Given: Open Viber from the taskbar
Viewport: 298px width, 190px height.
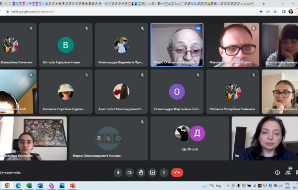Looking at the screenshot, I should (x=51, y=185).
